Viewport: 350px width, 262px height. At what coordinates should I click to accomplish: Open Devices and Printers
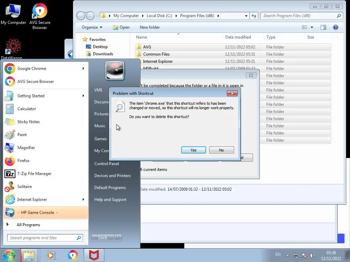[x=112, y=176]
